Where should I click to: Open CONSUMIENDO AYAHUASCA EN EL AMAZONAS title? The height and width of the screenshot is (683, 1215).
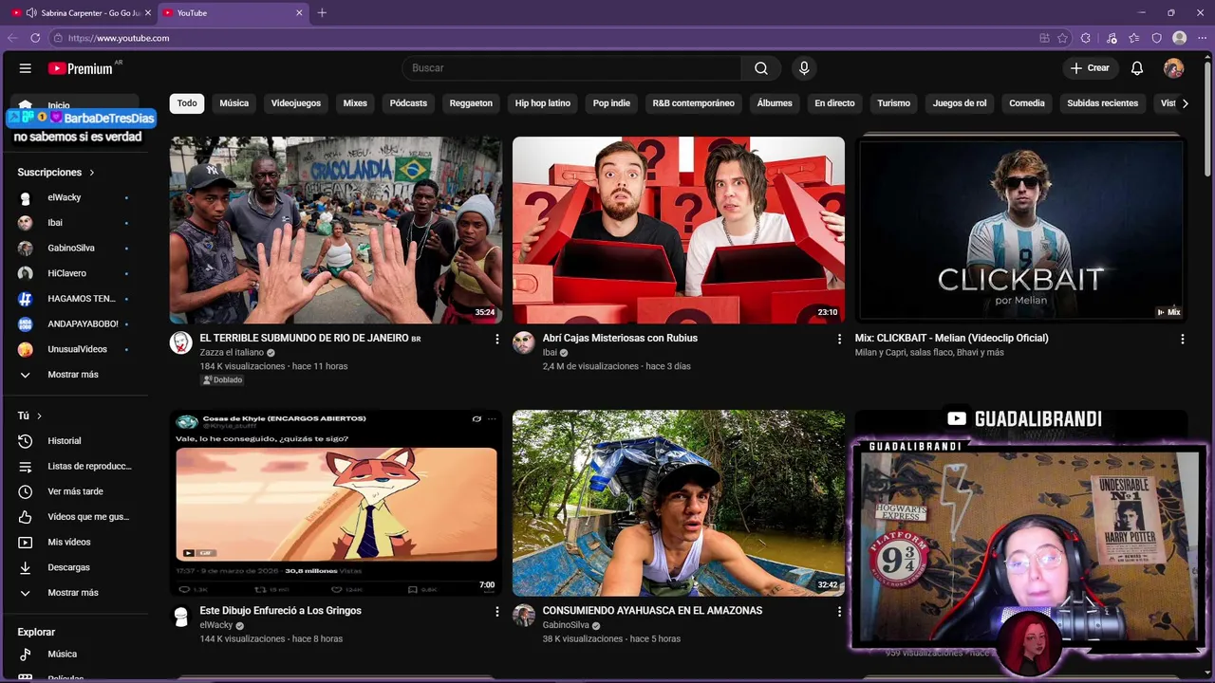click(652, 611)
